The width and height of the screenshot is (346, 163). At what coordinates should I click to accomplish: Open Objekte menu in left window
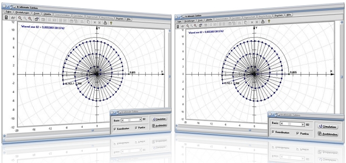(47, 14)
